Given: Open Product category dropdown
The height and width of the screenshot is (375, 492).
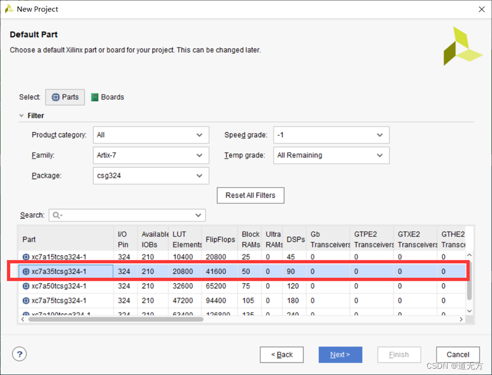Looking at the screenshot, I should pos(151,135).
